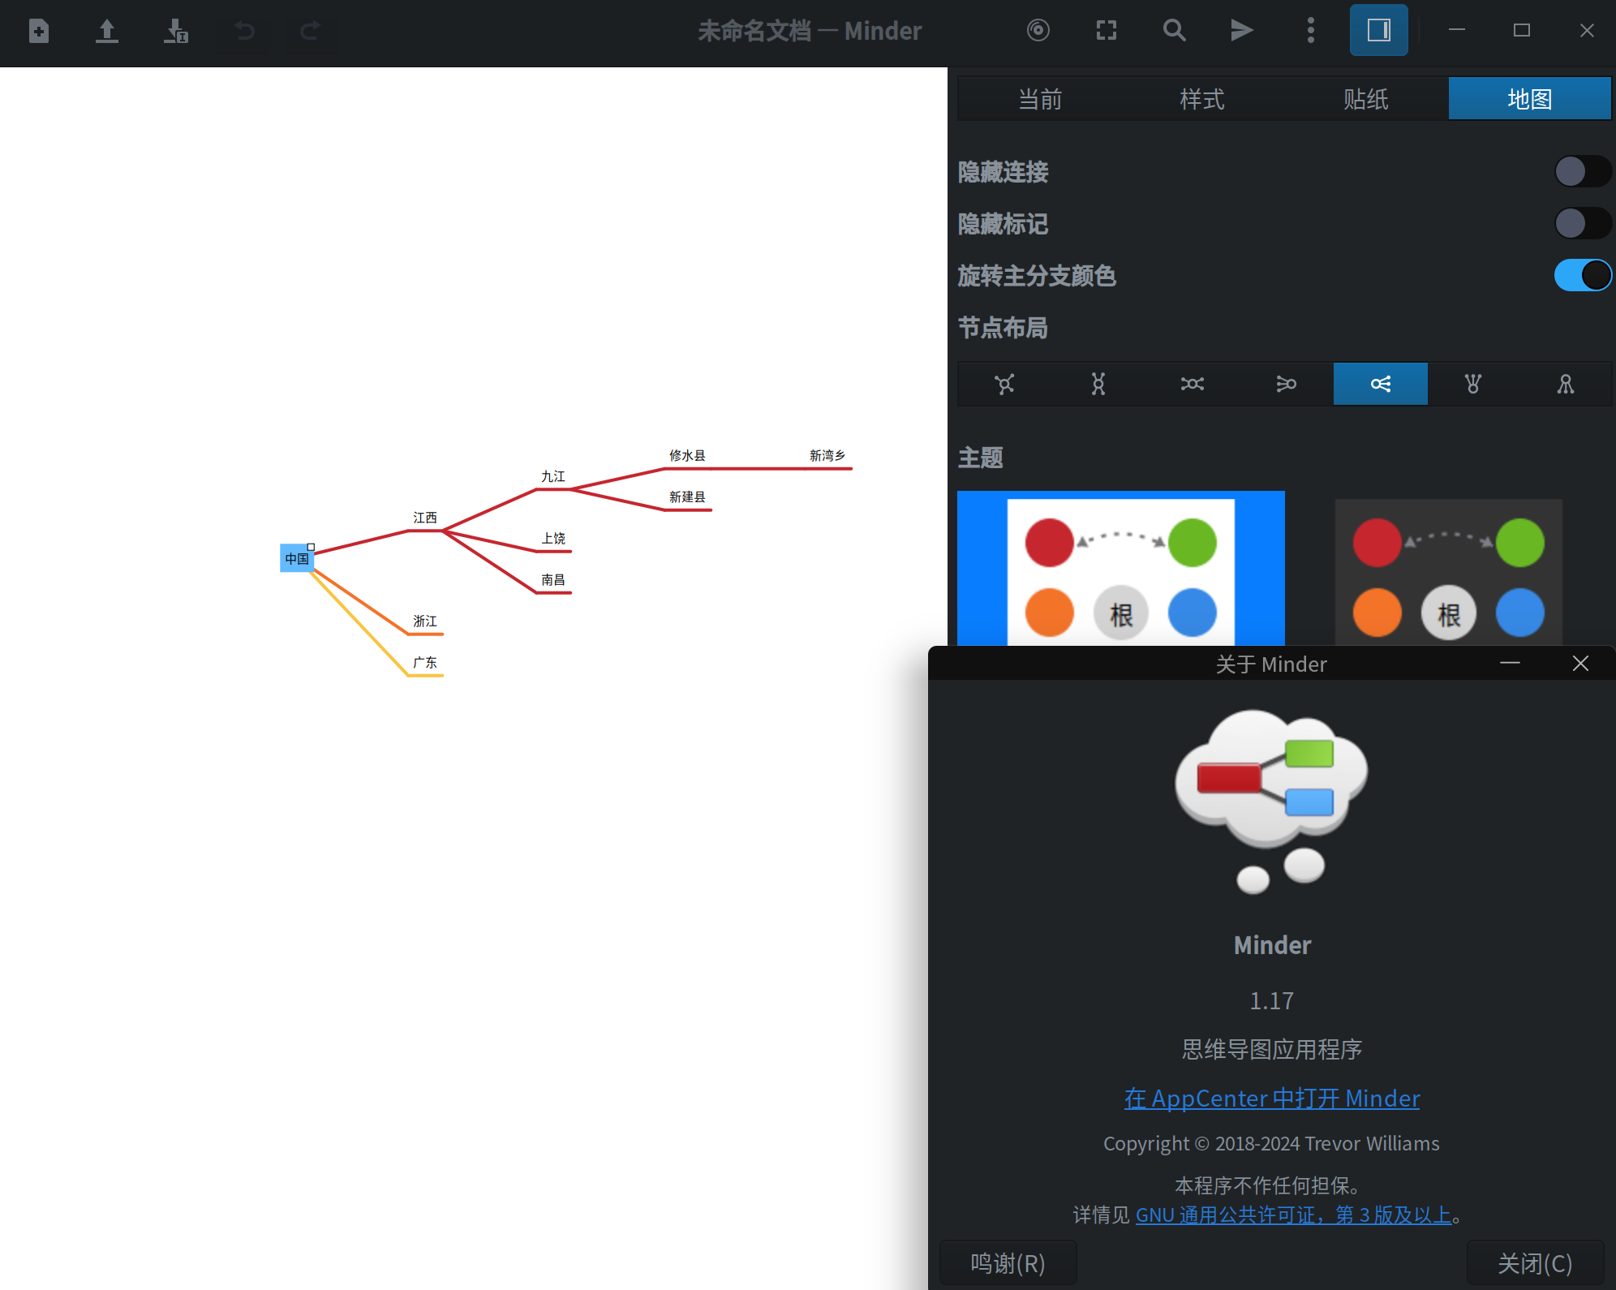Select the upward node layout icon
This screenshot has width=1616, height=1290.
click(1473, 384)
